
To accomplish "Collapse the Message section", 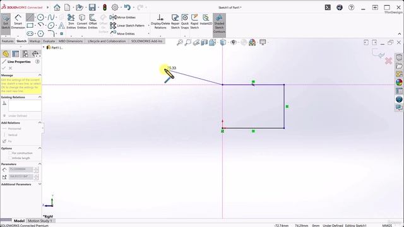I will tap(40, 75).
